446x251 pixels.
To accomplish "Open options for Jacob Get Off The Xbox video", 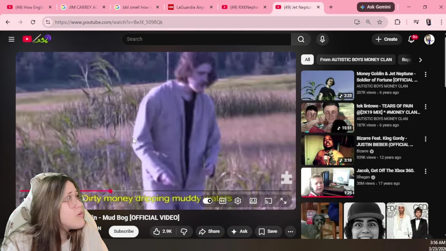I will [425, 172].
